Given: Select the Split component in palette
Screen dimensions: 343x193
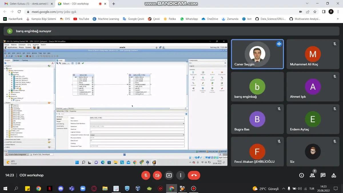Looking at the screenshot, I should [193, 89].
